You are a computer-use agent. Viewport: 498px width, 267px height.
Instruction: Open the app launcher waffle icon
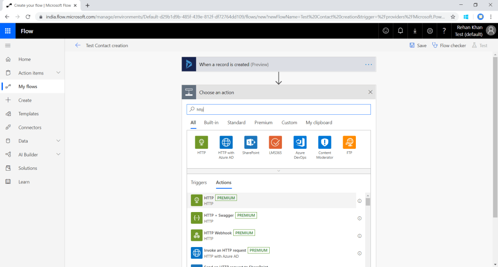8,31
